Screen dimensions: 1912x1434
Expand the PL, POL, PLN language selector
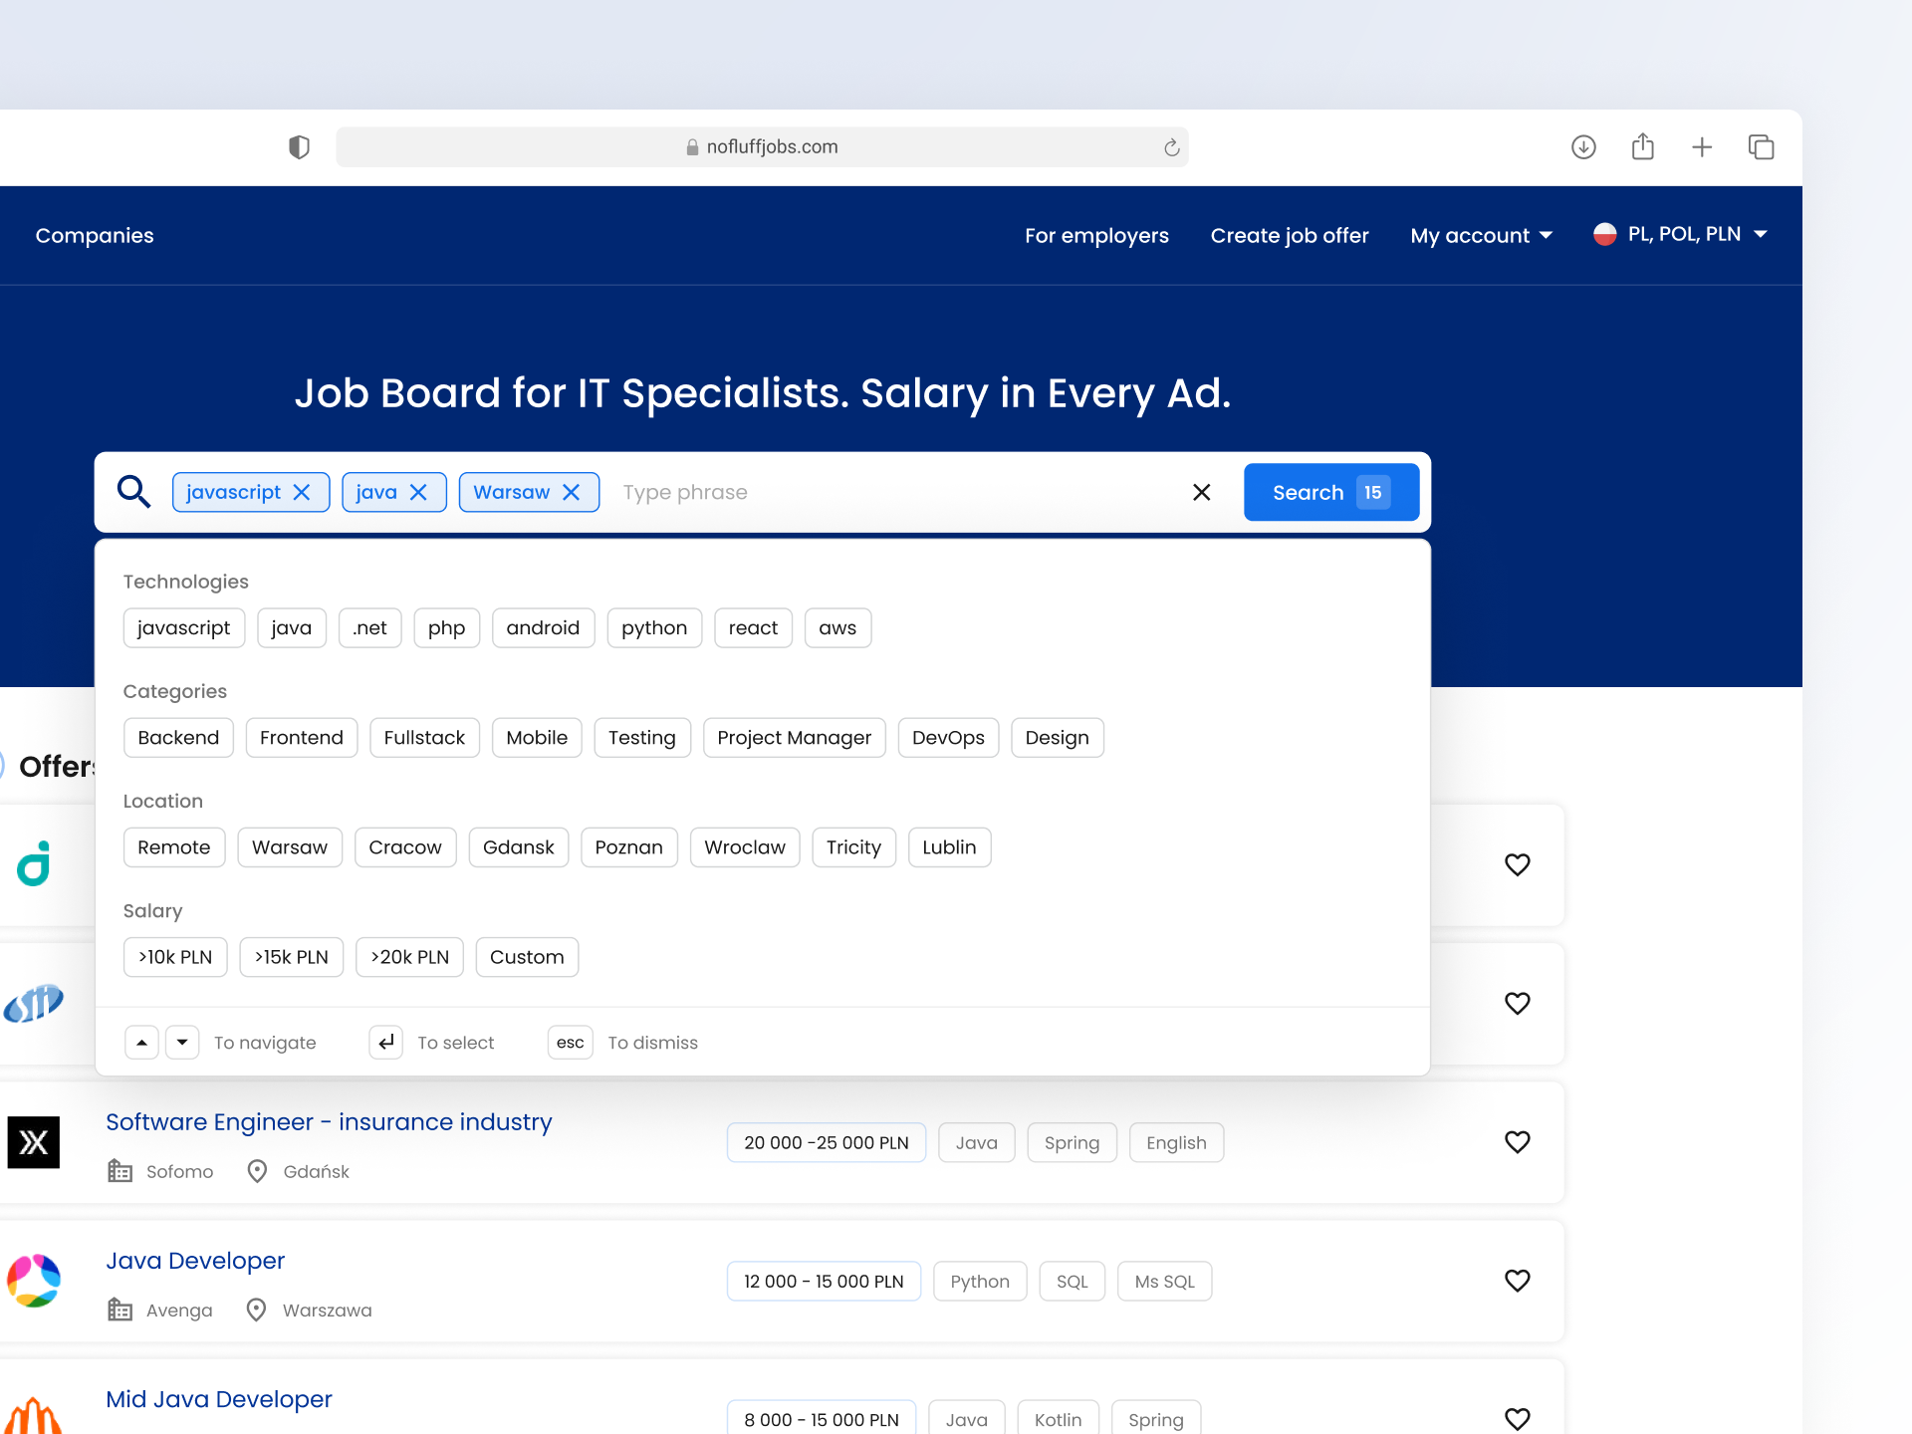point(1681,234)
